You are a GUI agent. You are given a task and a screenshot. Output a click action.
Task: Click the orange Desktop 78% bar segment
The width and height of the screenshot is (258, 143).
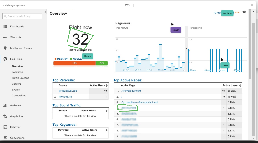point(74,63)
